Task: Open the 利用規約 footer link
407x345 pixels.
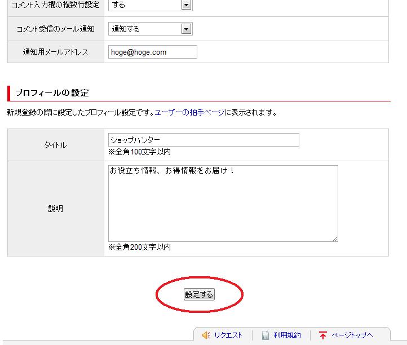Action: (287, 335)
